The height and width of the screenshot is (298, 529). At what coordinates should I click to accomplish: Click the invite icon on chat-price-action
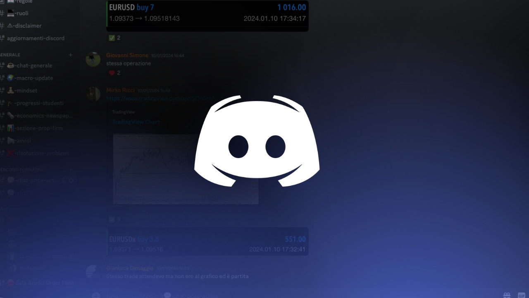coord(63,180)
